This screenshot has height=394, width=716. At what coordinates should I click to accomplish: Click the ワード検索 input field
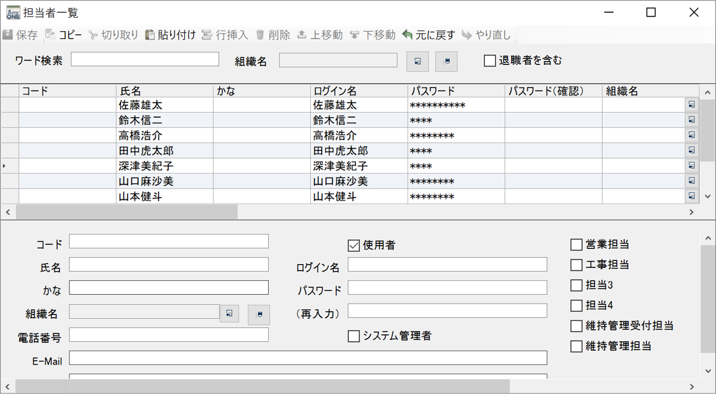144,59
